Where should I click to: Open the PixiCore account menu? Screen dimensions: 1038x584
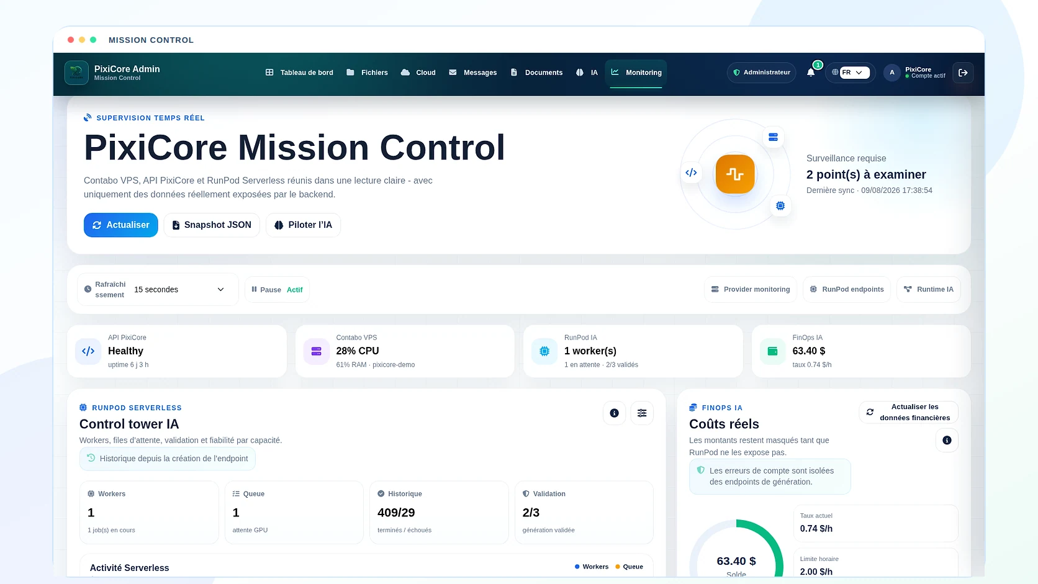tap(915, 73)
